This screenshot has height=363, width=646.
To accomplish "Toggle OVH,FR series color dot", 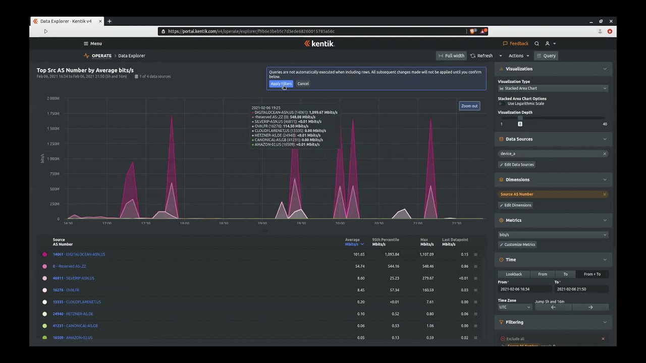I will pyautogui.click(x=45, y=290).
